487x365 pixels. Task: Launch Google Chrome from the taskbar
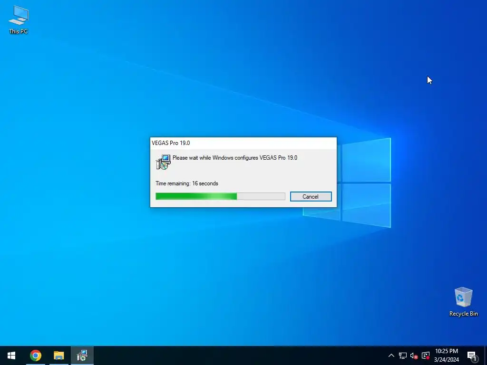tap(35, 355)
